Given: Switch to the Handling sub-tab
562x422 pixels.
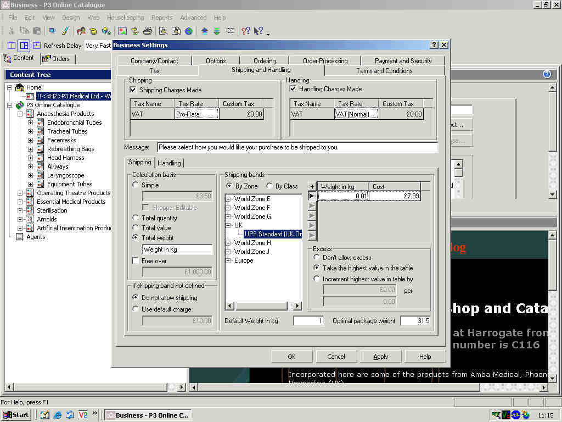Looking at the screenshot, I should click(x=169, y=163).
